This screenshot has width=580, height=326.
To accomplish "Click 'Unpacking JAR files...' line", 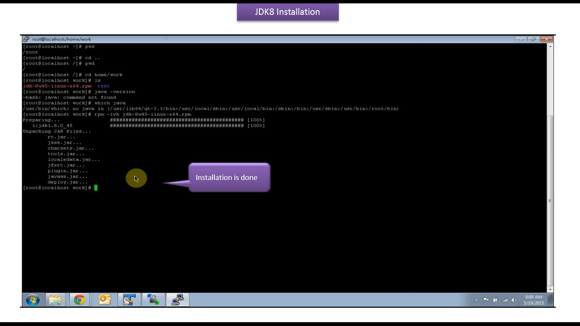I will point(57,131).
